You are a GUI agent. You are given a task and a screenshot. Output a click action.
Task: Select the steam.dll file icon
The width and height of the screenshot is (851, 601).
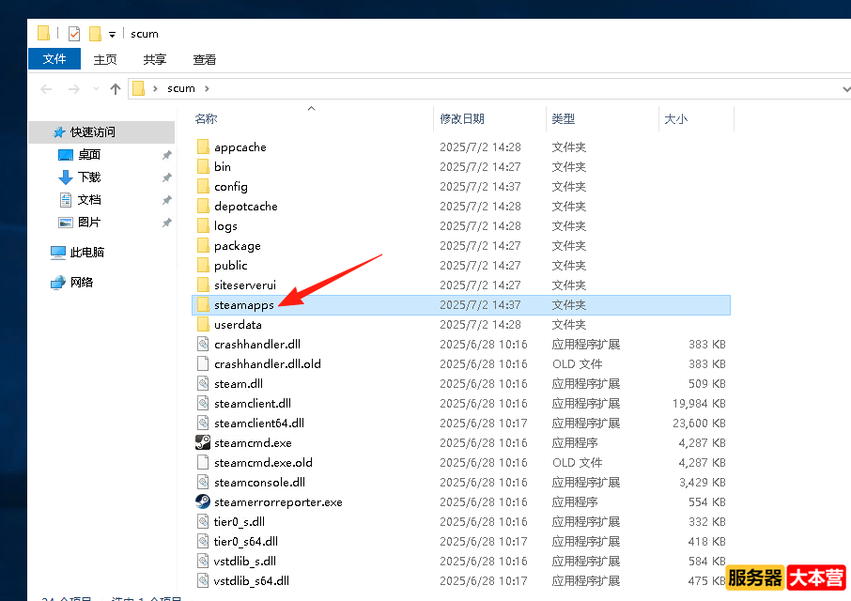pyautogui.click(x=203, y=383)
